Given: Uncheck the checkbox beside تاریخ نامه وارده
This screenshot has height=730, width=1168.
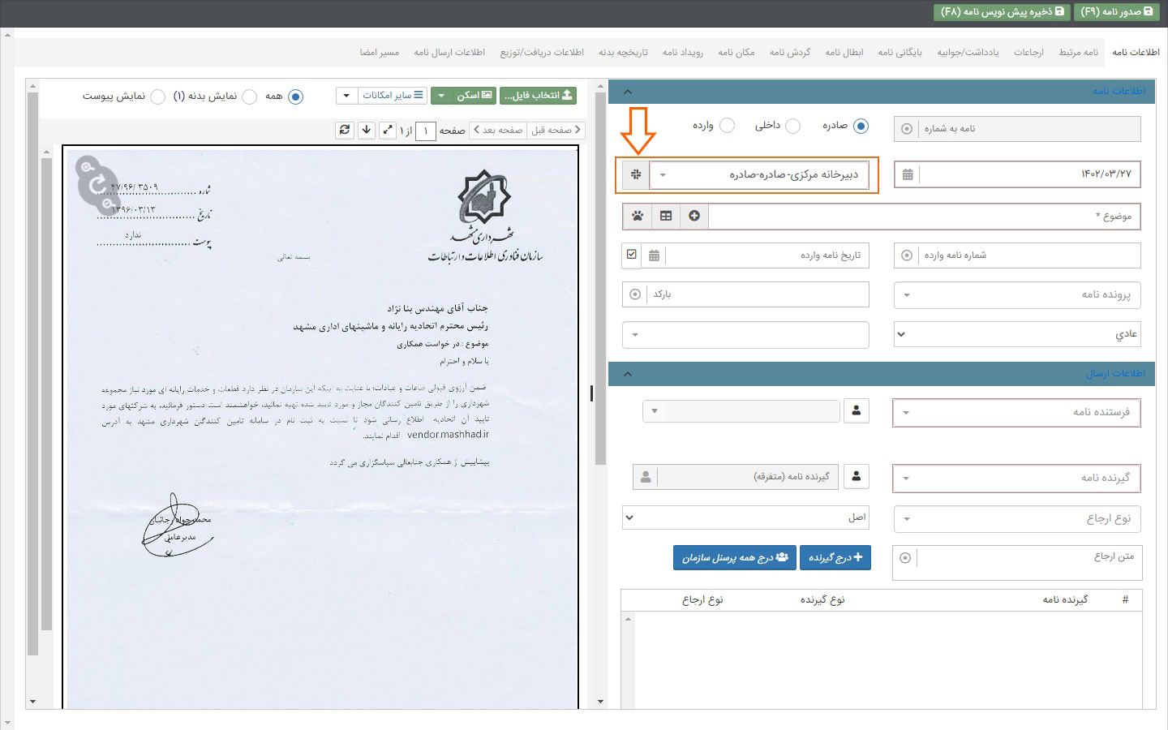Looking at the screenshot, I should 631,255.
